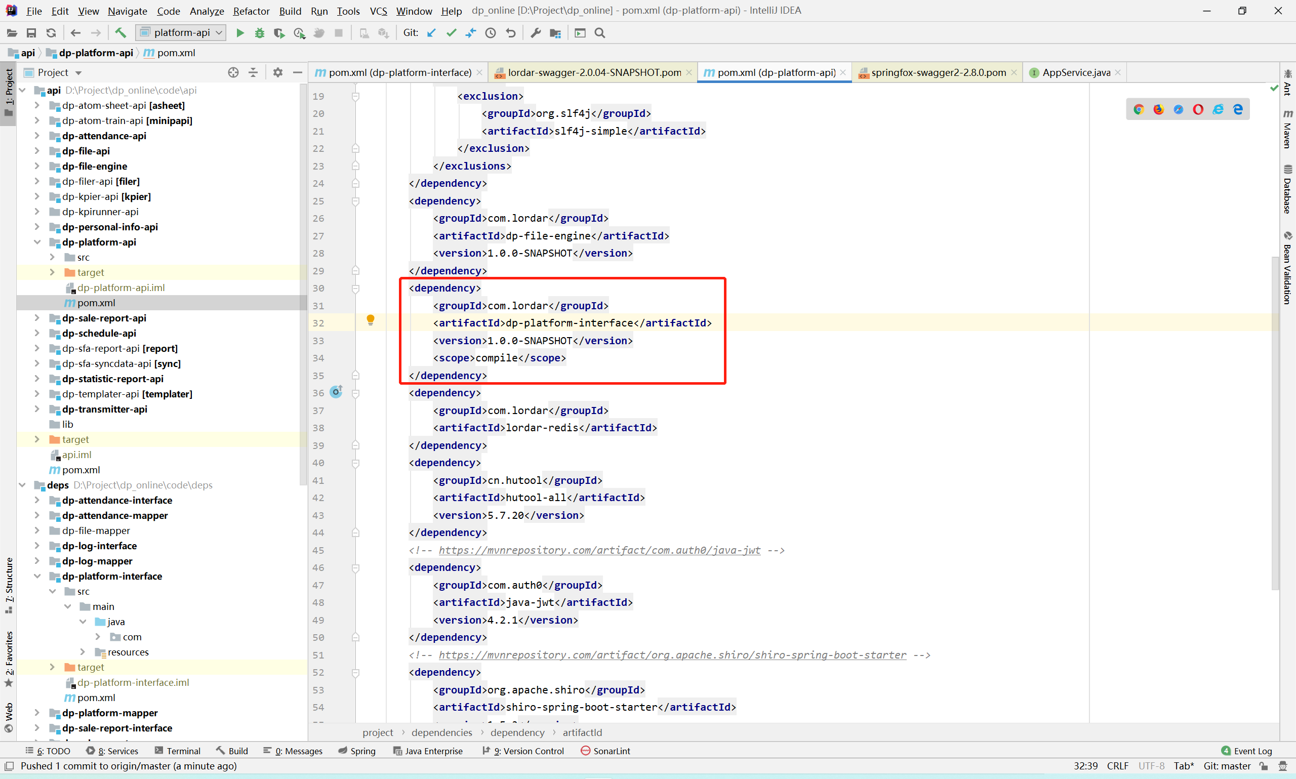Open in Chrome browser icon
The width and height of the screenshot is (1296, 779).
(1138, 109)
